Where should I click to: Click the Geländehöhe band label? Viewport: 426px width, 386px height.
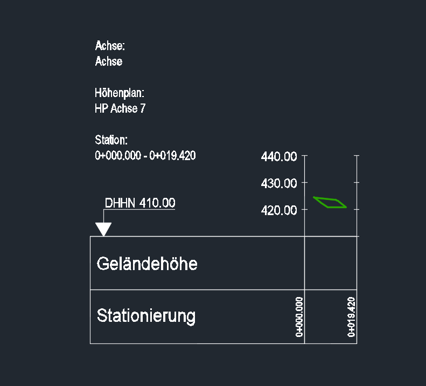pyautogui.click(x=147, y=264)
